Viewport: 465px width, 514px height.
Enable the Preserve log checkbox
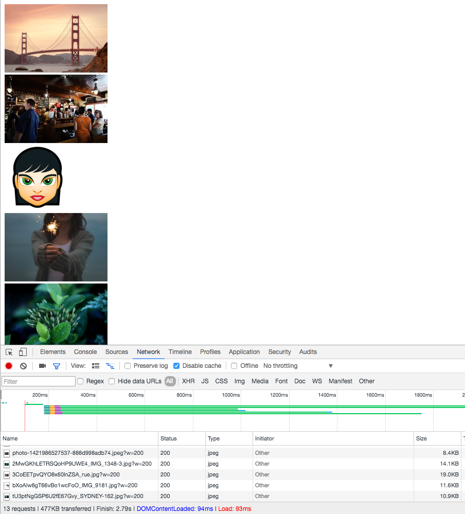[128, 366]
